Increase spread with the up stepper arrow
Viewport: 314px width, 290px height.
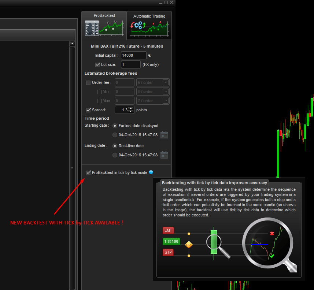click(x=131, y=108)
